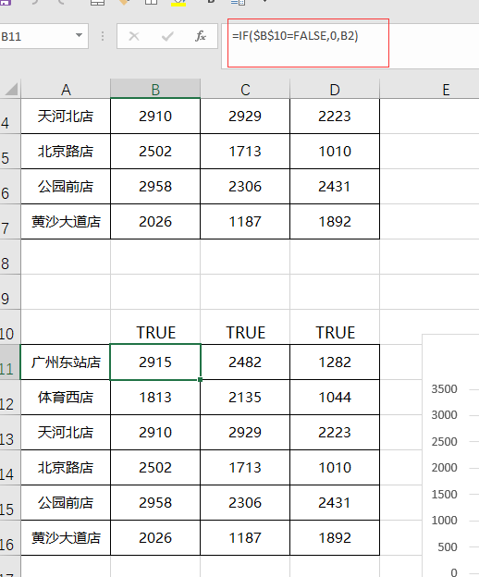Select cell C11 containing 2482
This screenshot has height=577, width=479.
(245, 362)
